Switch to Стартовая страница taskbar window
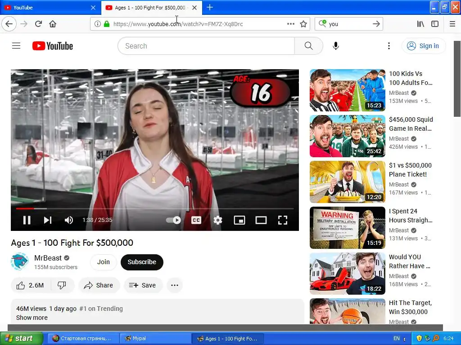 (83, 339)
